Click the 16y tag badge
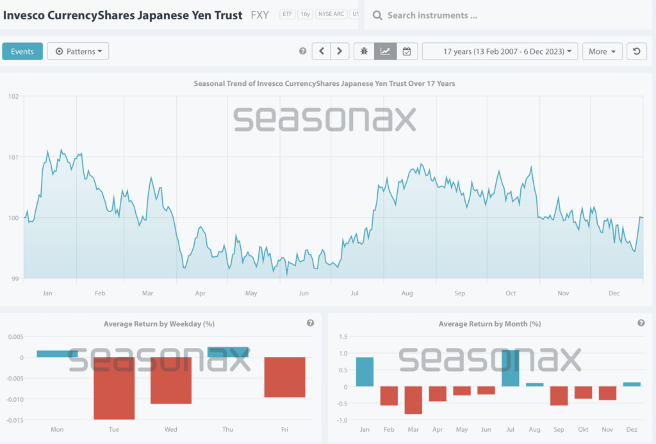The height and width of the screenshot is (444, 656). coord(304,14)
